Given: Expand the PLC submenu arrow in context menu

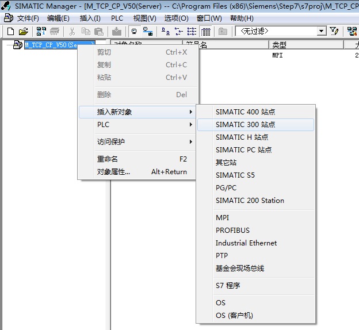Looking at the screenshot, I should point(191,125).
